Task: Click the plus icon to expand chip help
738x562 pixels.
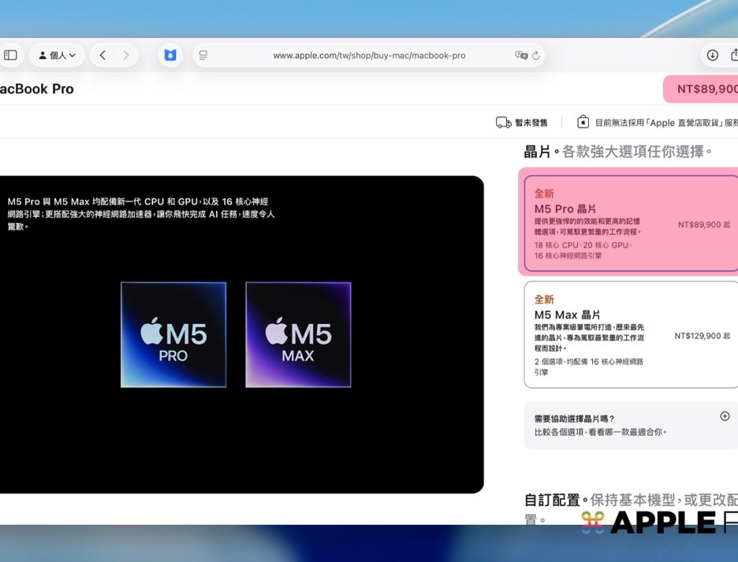Action: pyautogui.click(x=725, y=416)
